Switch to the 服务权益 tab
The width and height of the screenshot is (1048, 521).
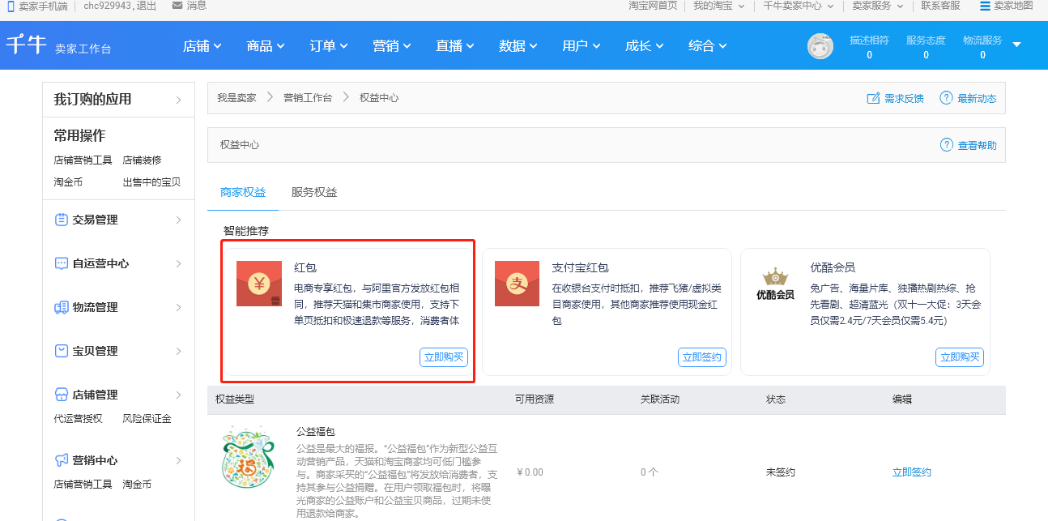click(314, 192)
